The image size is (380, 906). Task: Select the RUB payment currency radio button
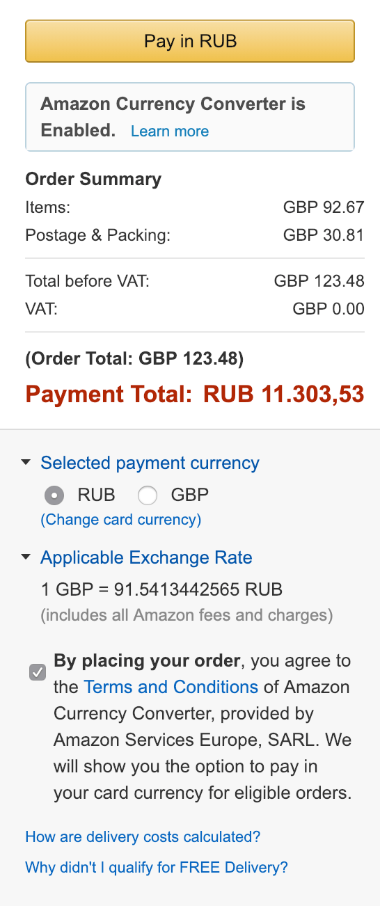point(54,495)
